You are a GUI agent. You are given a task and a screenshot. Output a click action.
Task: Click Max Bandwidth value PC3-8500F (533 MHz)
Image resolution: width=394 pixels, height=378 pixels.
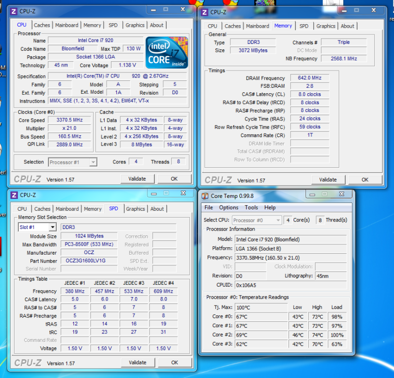click(x=89, y=244)
